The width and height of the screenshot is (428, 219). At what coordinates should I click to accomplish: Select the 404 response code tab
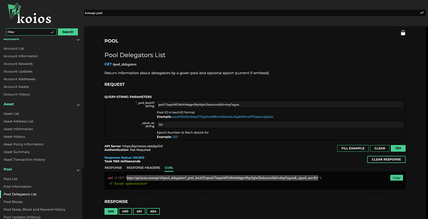153,211
